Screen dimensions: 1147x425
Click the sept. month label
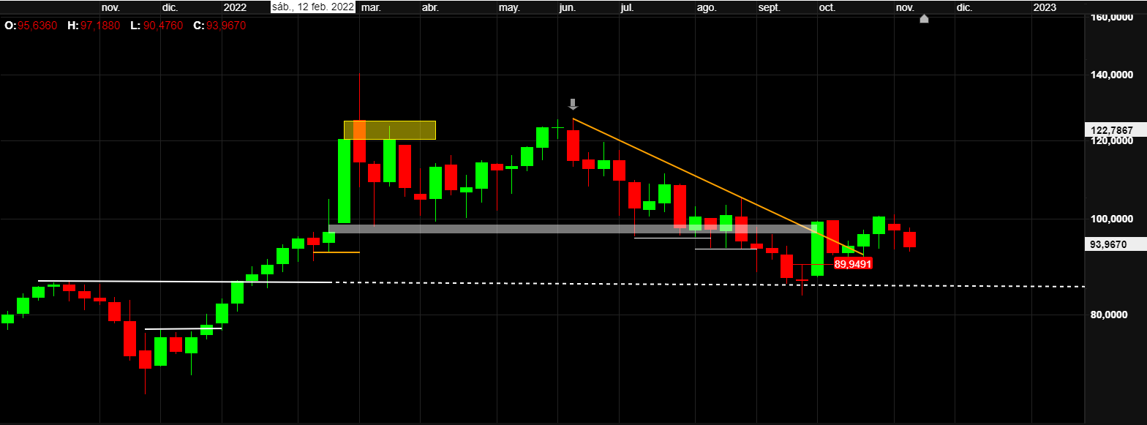(x=770, y=7)
